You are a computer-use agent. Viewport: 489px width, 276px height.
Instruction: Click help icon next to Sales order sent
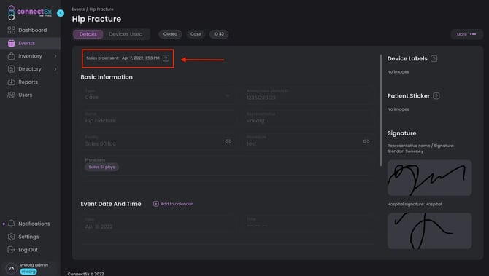[x=166, y=58]
